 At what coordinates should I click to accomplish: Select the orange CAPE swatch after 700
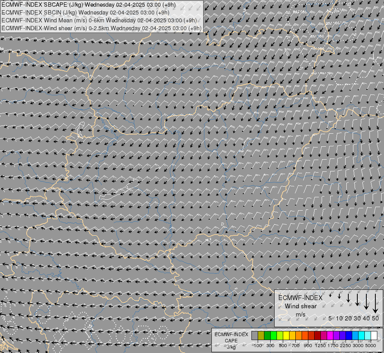(299, 335)
